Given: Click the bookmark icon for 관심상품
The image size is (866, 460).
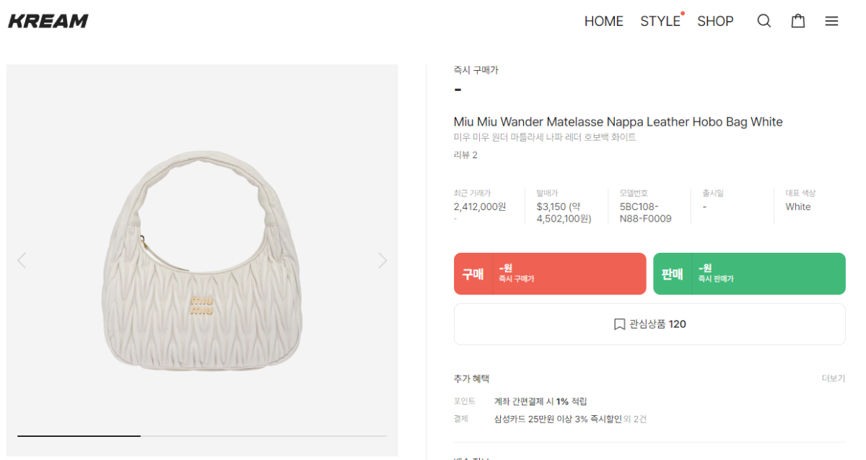Looking at the screenshot, I should pos(619,324).
